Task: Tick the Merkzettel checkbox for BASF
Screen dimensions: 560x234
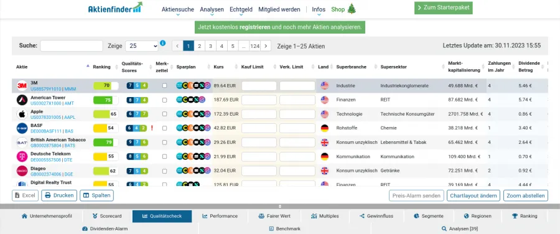Action: point(164,128)
